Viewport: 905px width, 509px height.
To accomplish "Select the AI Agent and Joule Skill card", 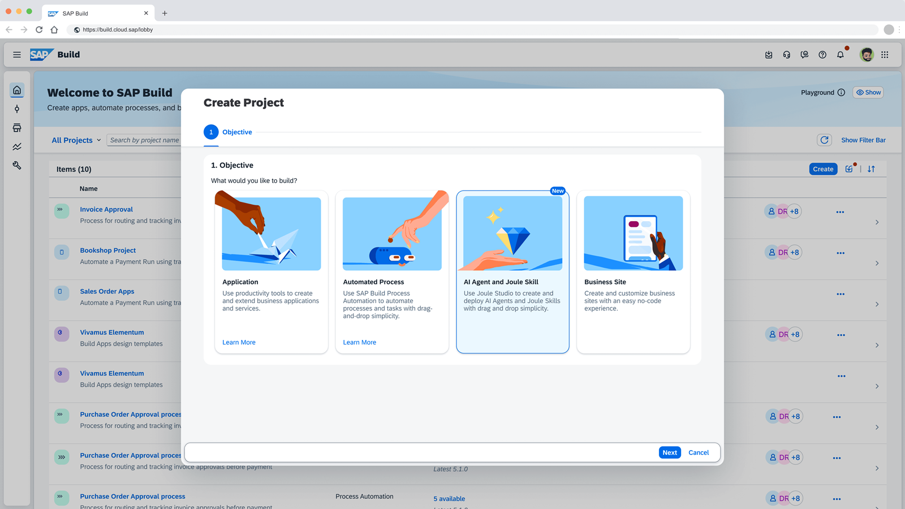I will point(512,272).
